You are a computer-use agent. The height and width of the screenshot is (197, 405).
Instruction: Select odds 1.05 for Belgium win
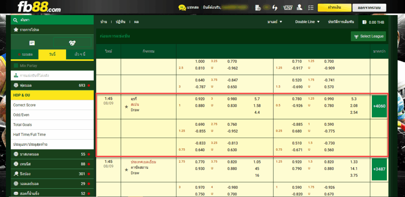[257, 162]
